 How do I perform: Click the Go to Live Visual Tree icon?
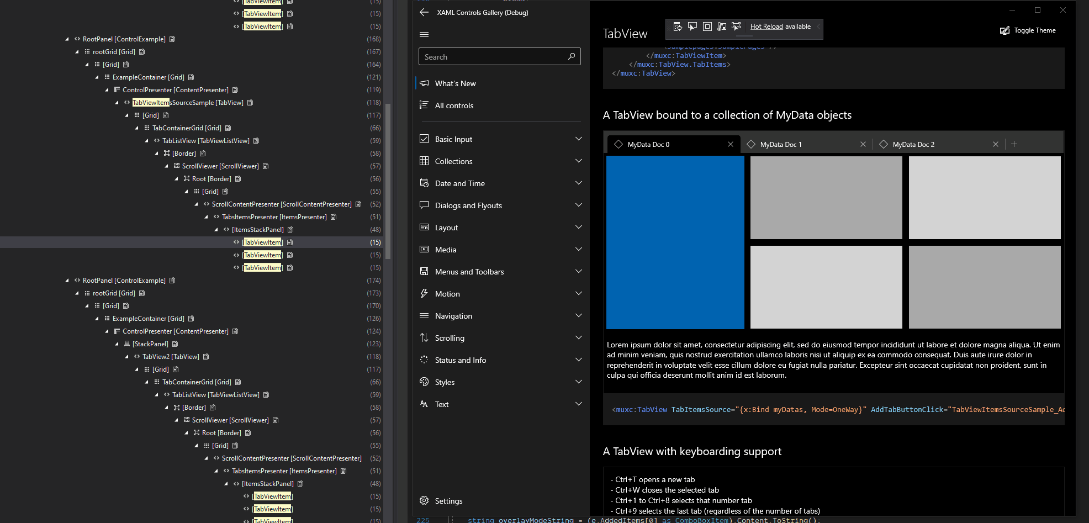[x=677, y=26]
